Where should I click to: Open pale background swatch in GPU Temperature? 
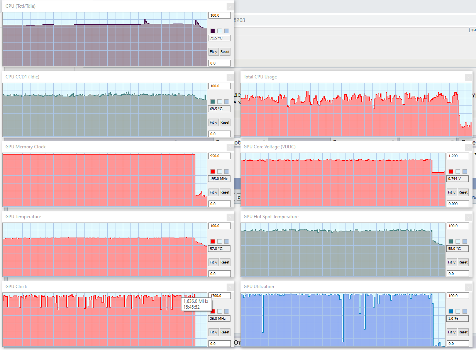[220, 241]
